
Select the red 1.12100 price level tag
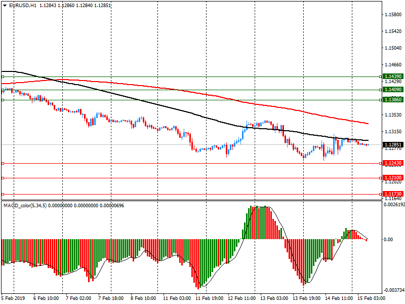coord(392,178)
